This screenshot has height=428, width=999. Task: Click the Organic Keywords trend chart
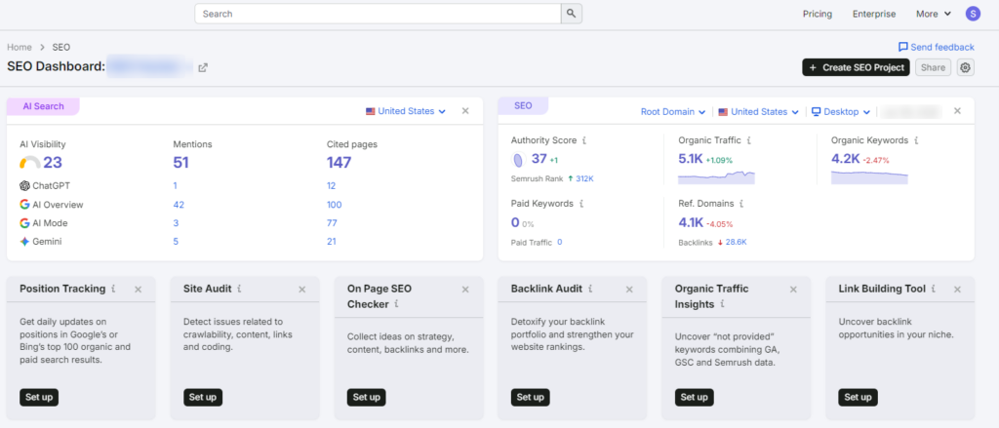(x=869, y=177)
